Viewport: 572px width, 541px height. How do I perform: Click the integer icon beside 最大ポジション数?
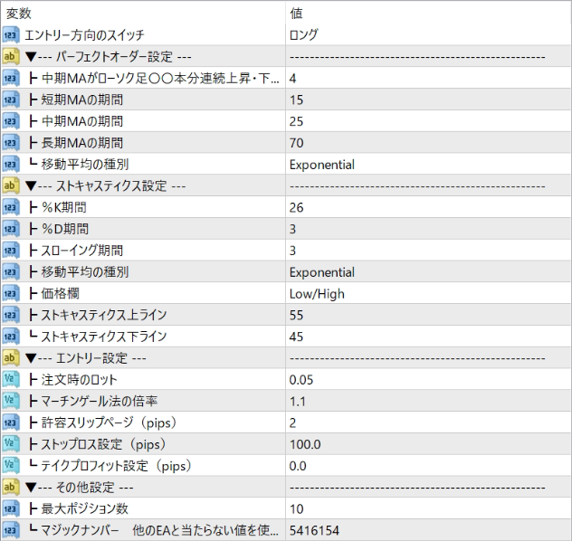click(11, 508)
